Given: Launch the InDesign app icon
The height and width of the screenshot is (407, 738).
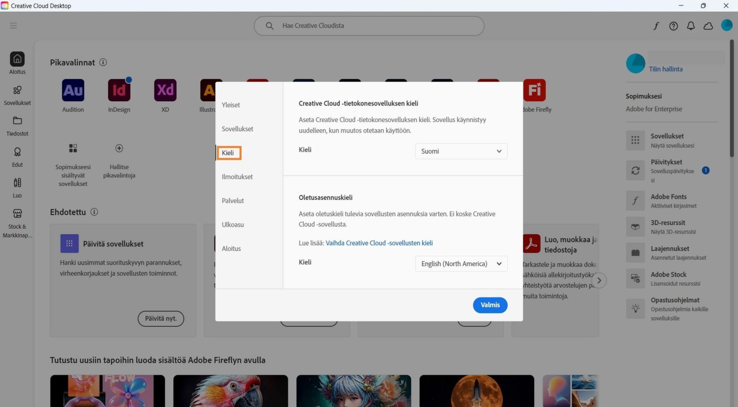Looking at the screenshot, I should 119,90.
